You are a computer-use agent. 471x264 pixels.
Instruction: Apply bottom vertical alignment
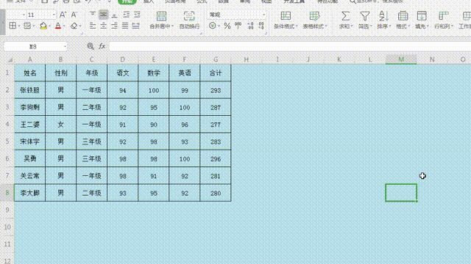(x=115, y=15)
